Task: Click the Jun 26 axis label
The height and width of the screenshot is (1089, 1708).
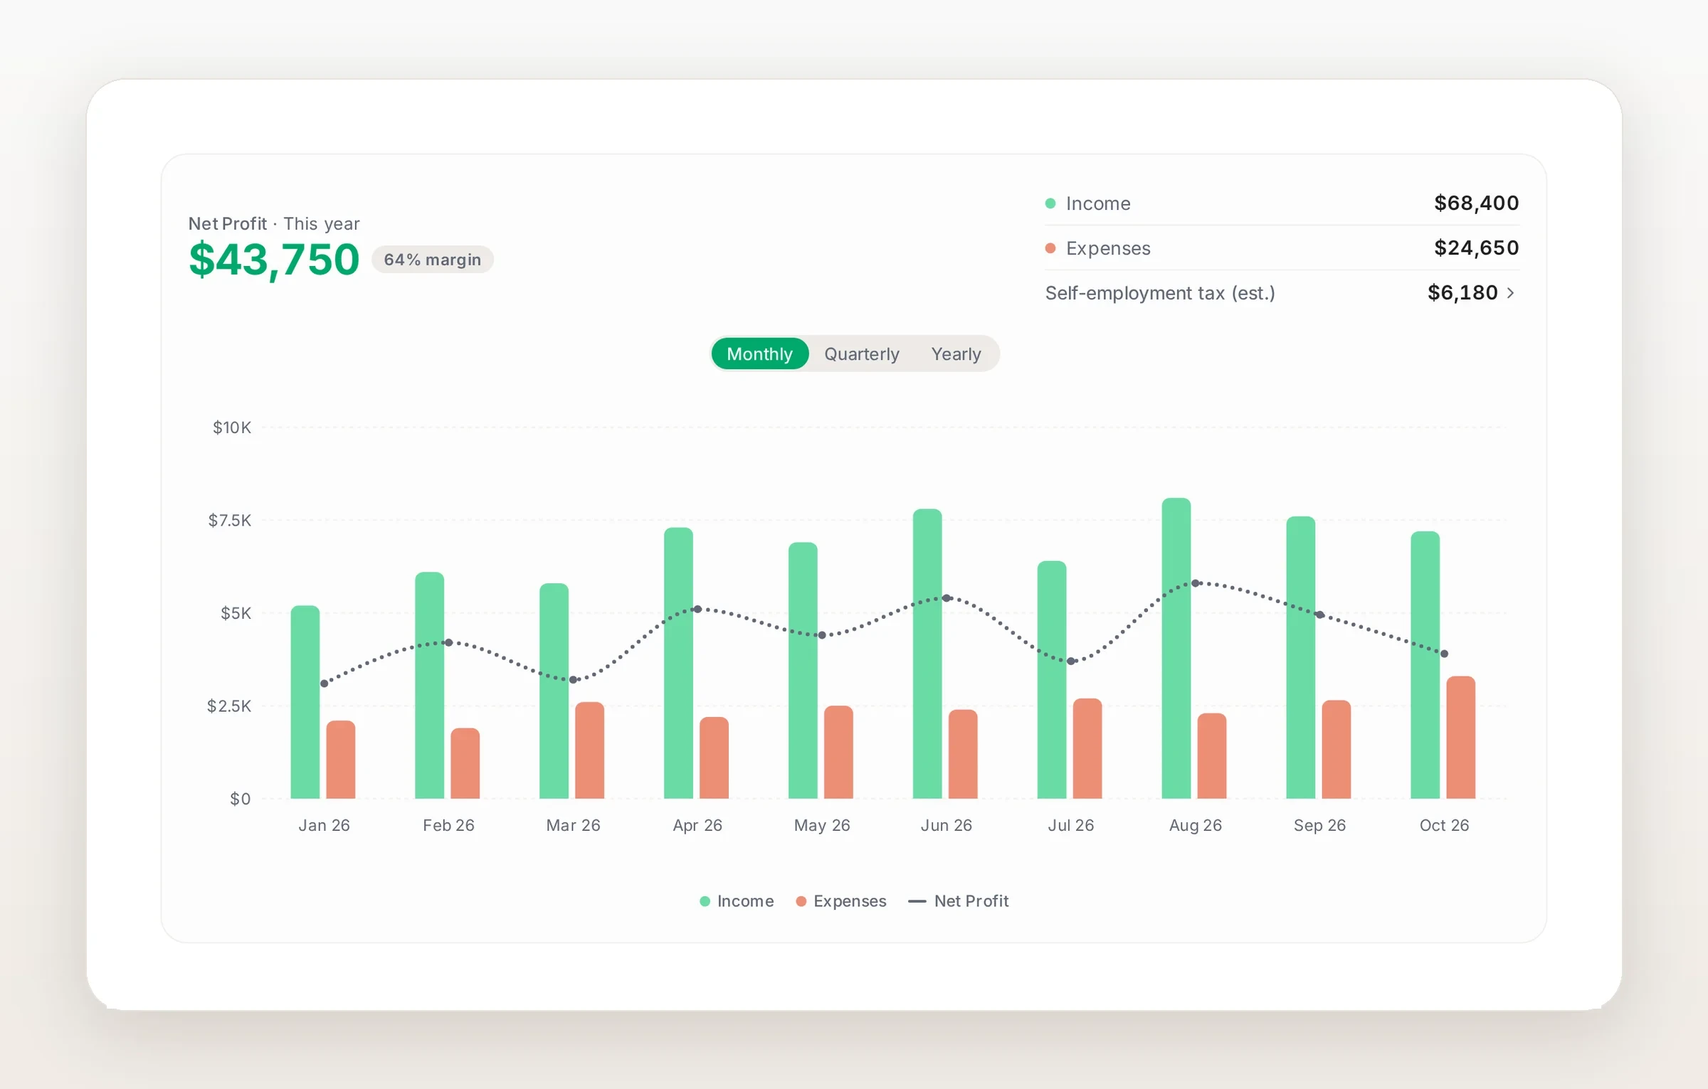Action: (x=947, y=825)
